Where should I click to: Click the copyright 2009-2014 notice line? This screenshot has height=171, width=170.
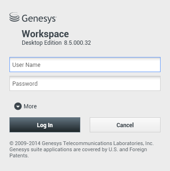[82, 143]
